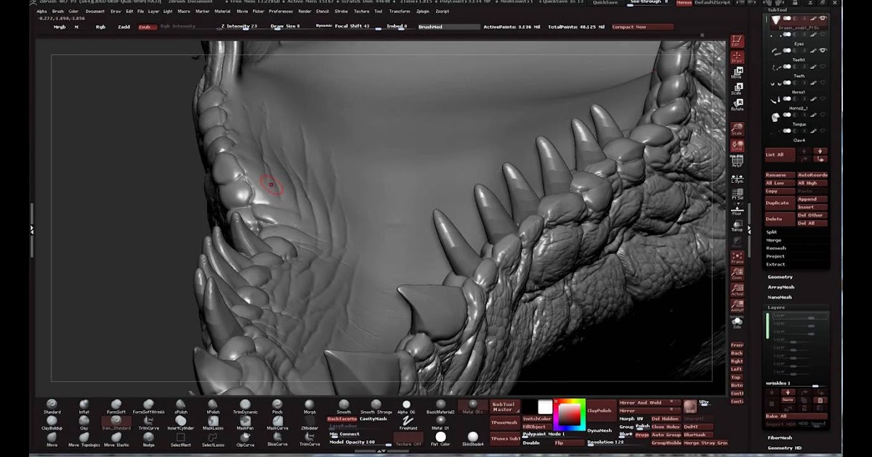Select the hPolish brush
Screen dimensions: 872x457
[x=213, y=406]
